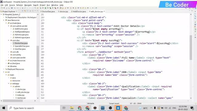Select edit_doctor.jsp under admin folder
This screenshot has height=111, width=197.
(x=23, y=92)
